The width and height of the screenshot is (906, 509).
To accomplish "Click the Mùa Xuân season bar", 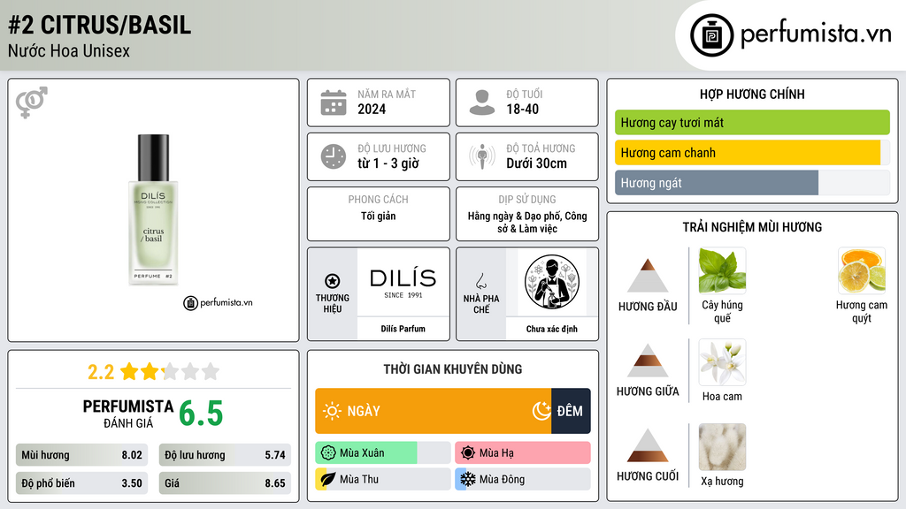I will coord(383,453).
